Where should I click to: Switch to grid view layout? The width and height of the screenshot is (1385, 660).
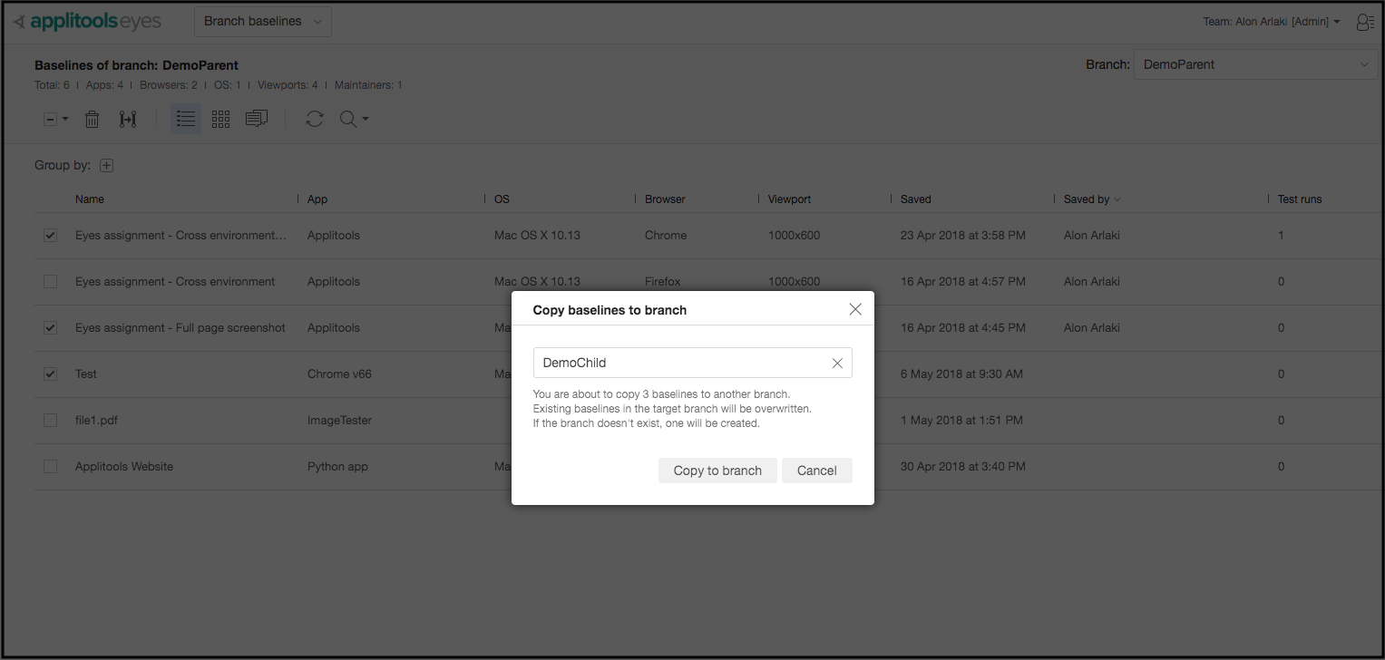point(220,118)
